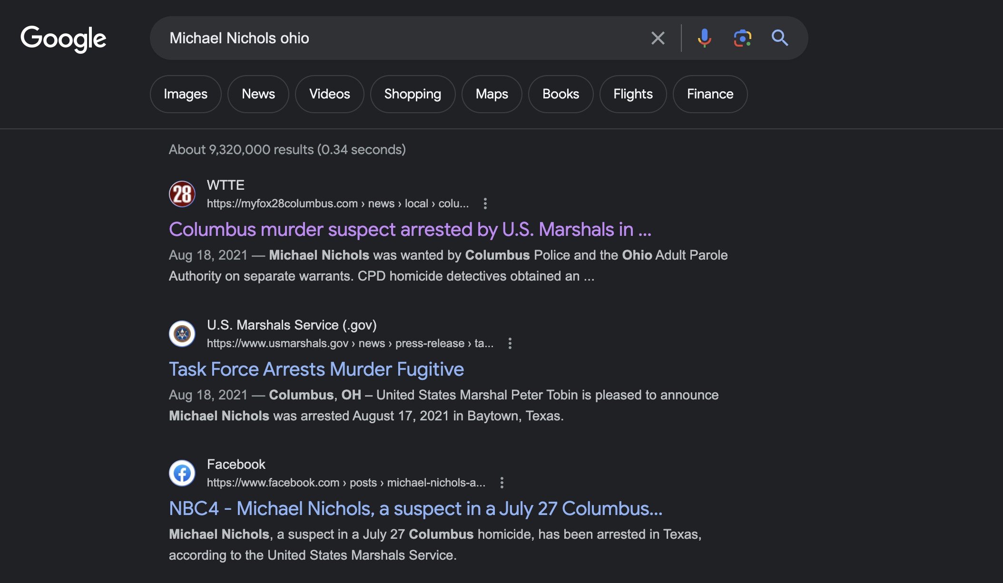The height and width of the screenshot is (583, 1003).
Task: Switch to the News tab
Action: [x=258, y=94]
